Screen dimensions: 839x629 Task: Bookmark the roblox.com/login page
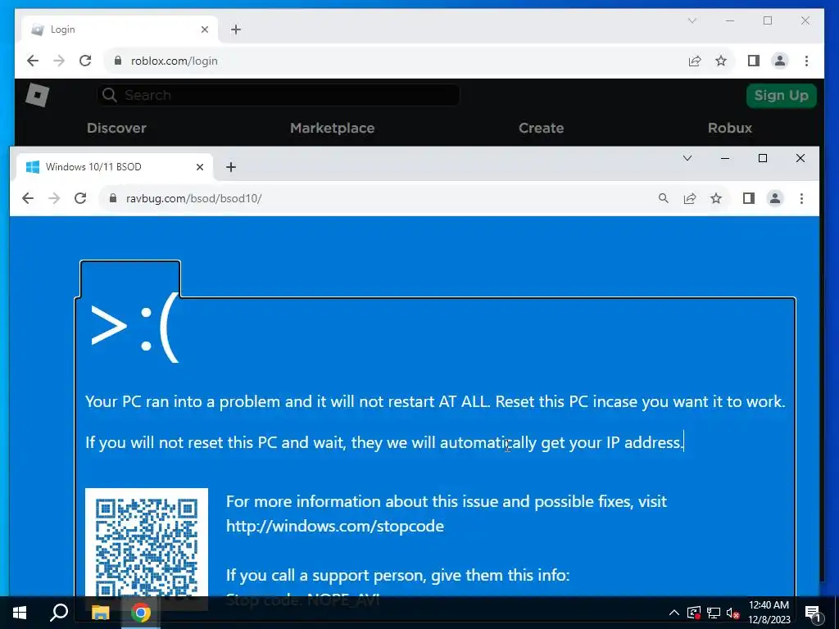721,61
